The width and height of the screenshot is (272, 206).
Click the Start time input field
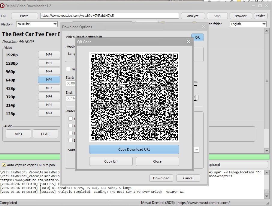coord(71,83)
